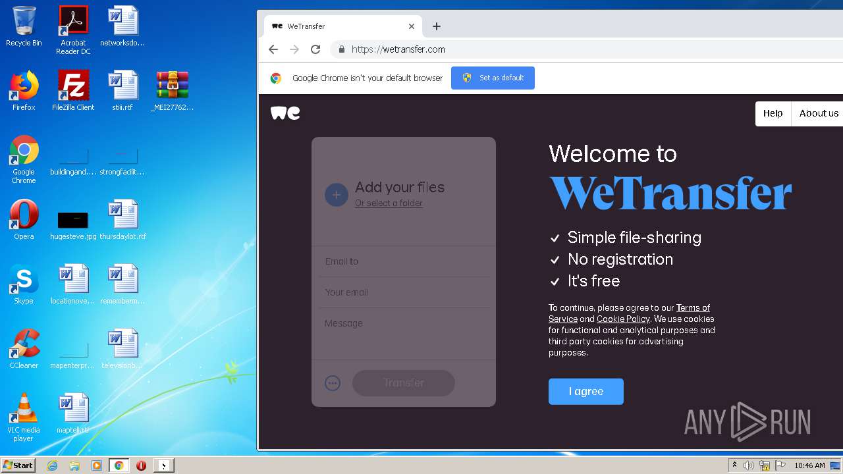Open the rememberm... Word document
This screenshot has height=474, width=843.
pyautogui.click(x=122, y=284)
